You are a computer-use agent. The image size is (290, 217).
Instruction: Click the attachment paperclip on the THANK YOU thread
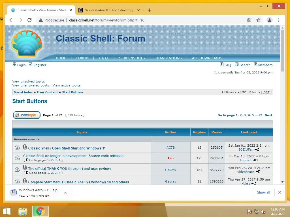coord(25,168)
